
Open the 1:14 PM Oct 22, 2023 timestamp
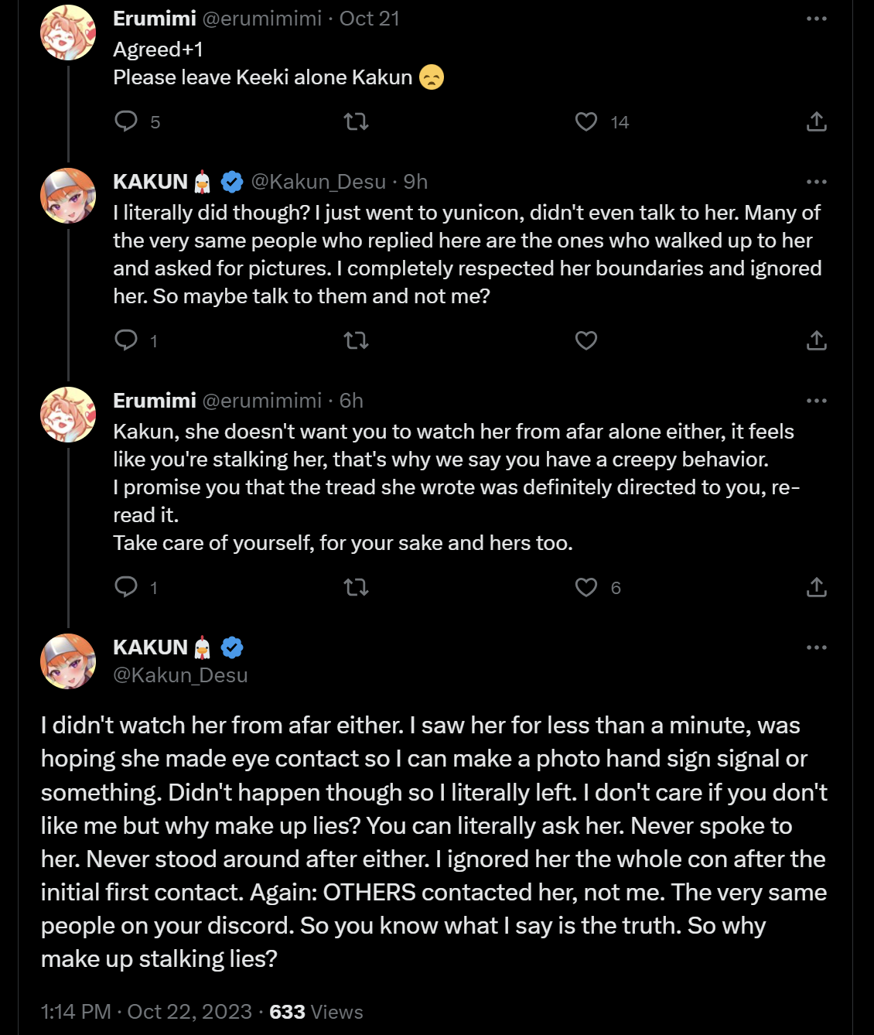coord(147,1012)
